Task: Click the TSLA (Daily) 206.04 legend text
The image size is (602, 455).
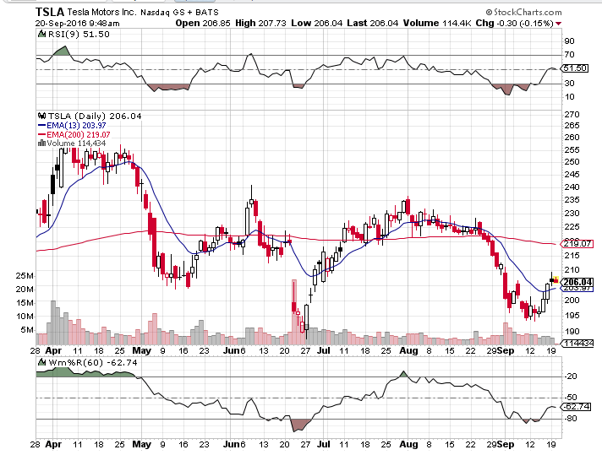Action: tap(95, 116)
